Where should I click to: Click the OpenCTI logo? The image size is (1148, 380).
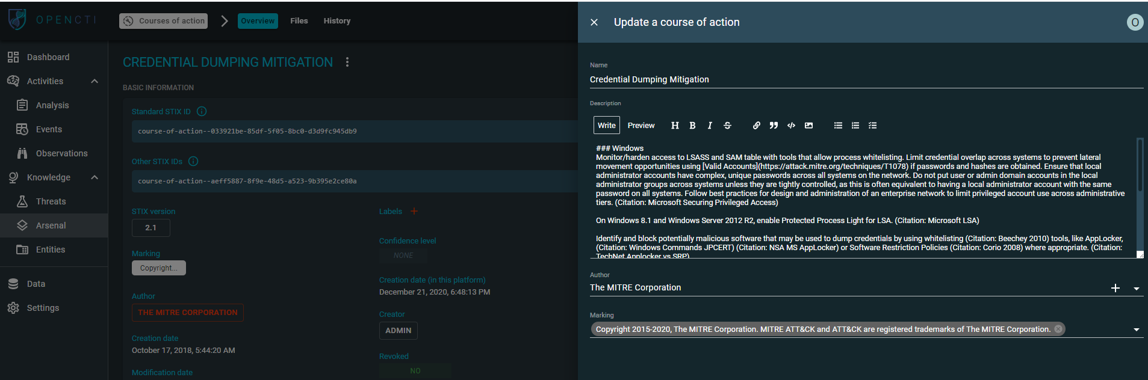pyautogui.click(x=52, y=20)
